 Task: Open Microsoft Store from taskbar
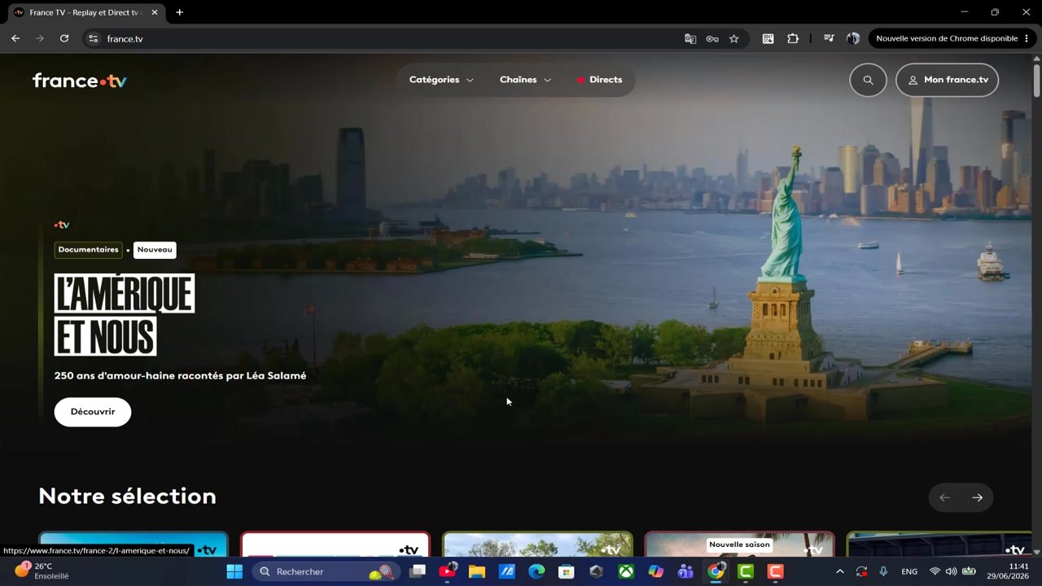click(567, 571)
